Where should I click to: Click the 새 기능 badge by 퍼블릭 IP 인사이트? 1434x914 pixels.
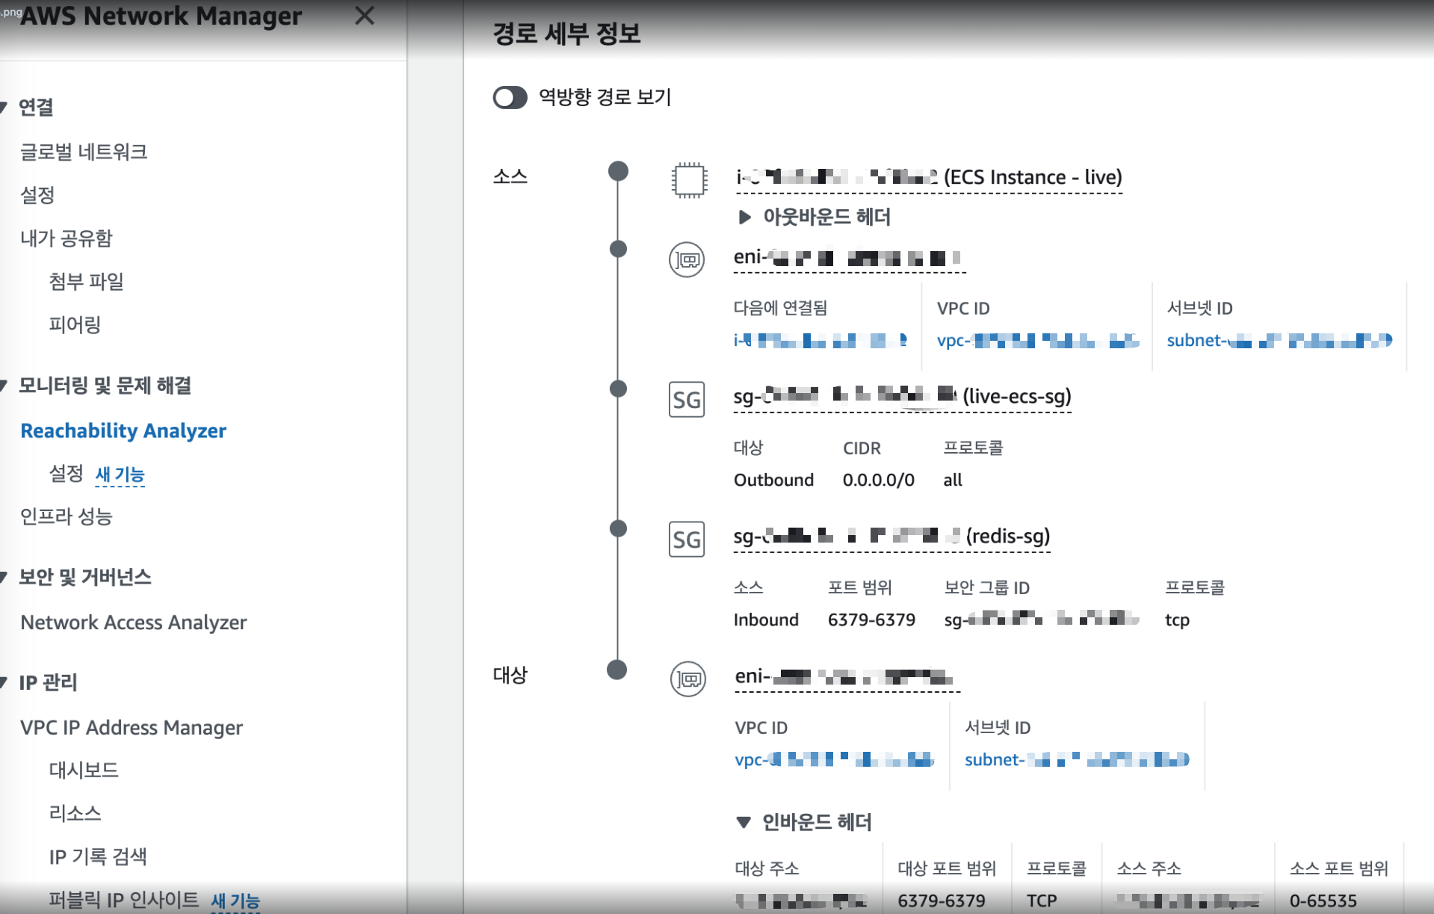point(235,901)
